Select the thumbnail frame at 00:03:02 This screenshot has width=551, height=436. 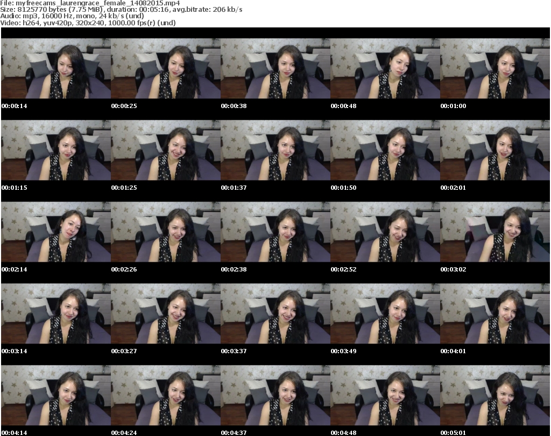tap(495, 232)
